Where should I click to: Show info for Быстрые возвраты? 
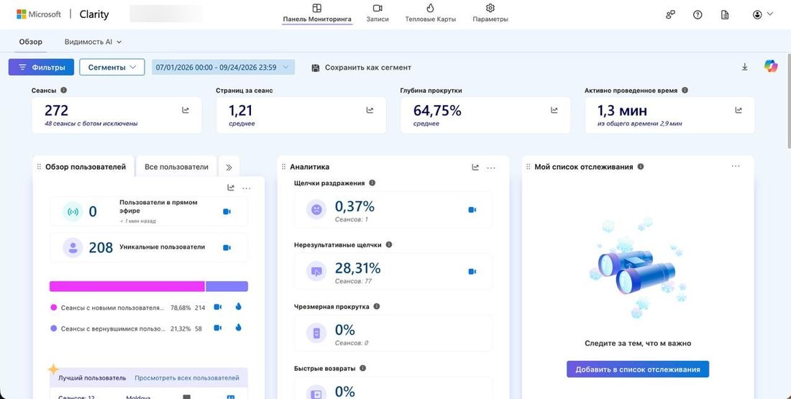click(x=362, y=368)
